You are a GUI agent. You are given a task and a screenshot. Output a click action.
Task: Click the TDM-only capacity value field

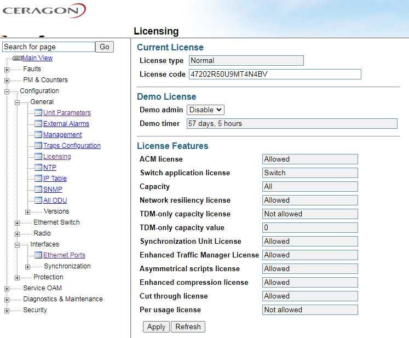(x=310, y=227)
